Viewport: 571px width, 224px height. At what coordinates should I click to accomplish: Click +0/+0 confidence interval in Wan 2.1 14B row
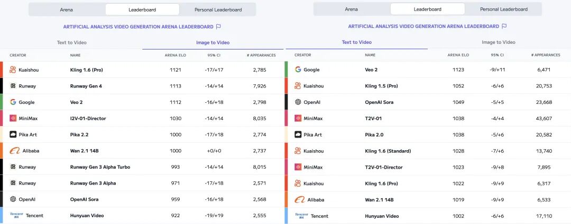pyautogui.click(x=214, y=151)
